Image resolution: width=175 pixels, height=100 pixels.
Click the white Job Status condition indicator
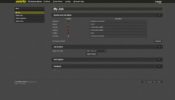point(68,36)
